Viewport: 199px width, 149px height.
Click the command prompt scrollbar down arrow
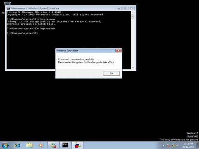(133, 68)
